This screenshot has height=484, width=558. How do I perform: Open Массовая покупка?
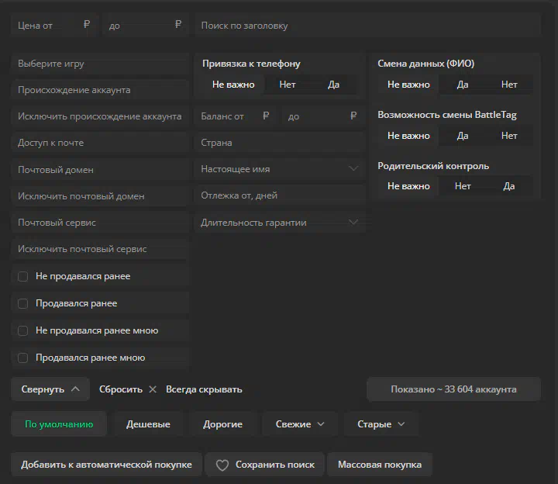pos(380,465)
